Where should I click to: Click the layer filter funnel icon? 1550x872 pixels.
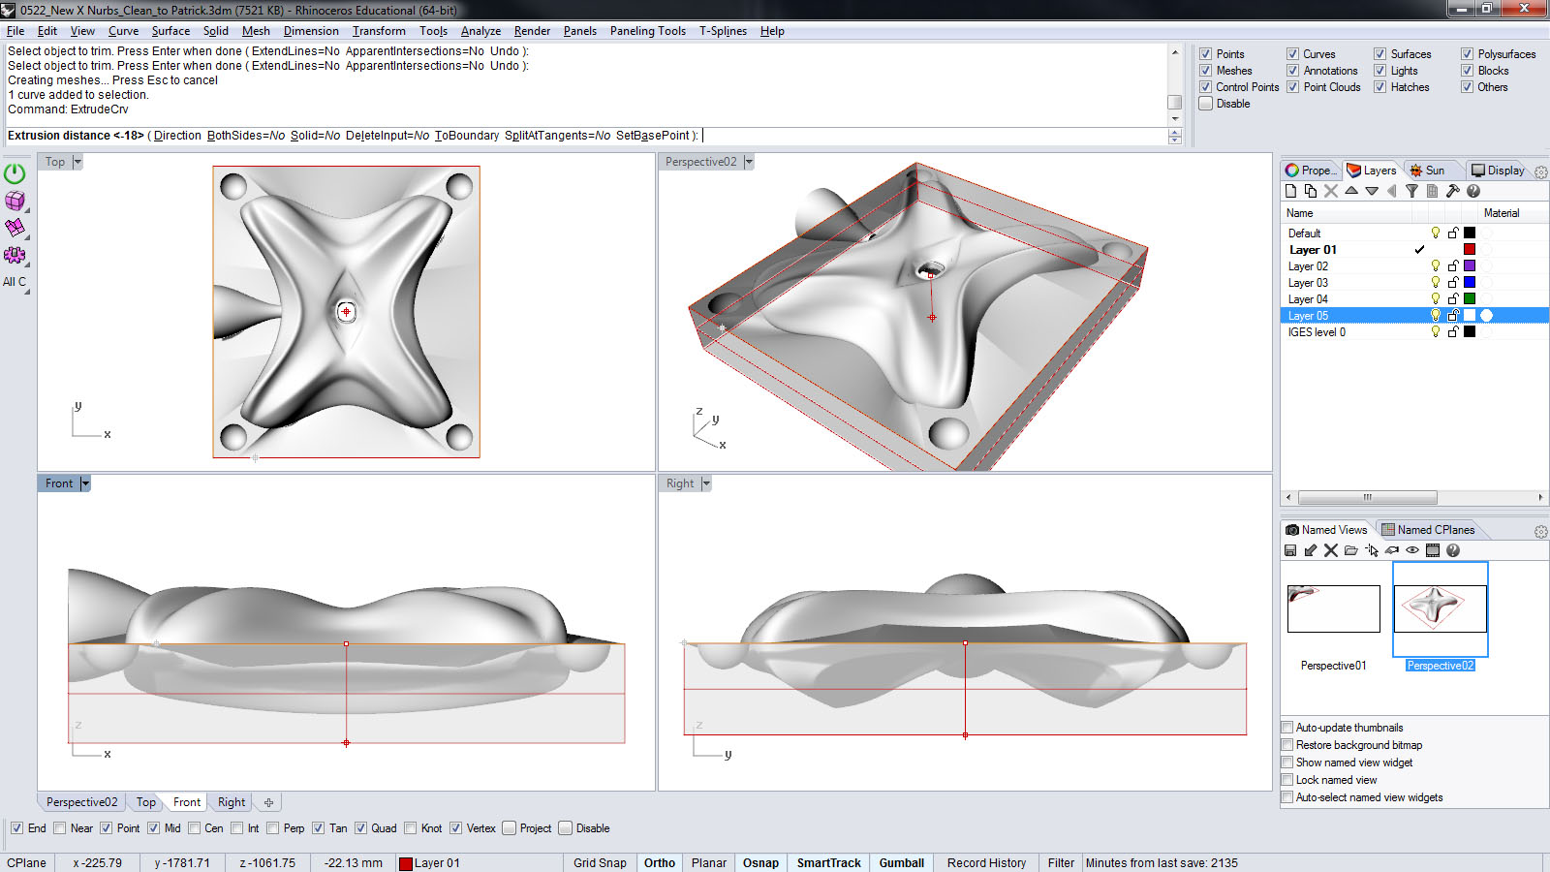tap(1412, 191)
